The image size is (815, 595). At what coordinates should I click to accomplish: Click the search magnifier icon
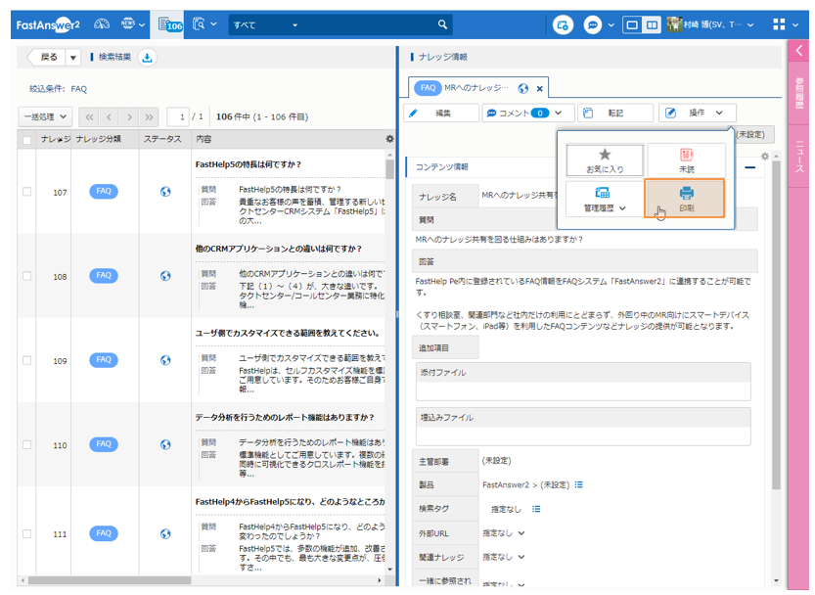[443, 25]
